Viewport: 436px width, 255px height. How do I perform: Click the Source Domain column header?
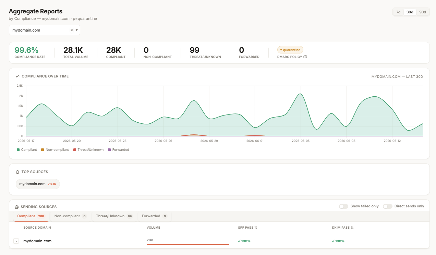coord(37,228)
